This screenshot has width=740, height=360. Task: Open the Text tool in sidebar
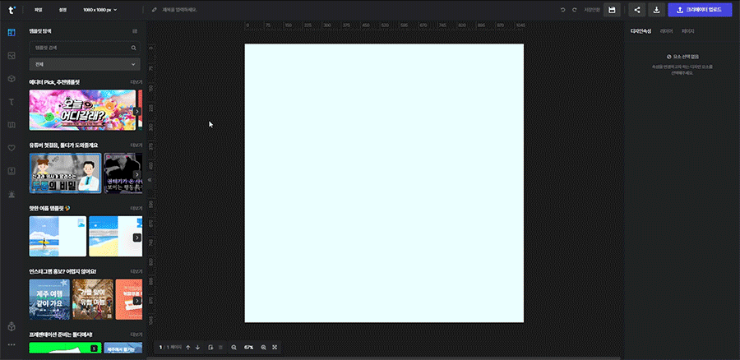12,101
